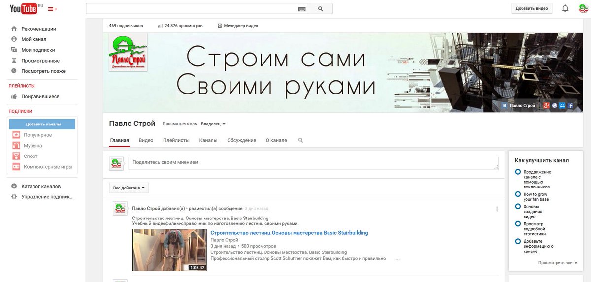Switch to the Обсуждение tab
The height and width of the screenshot is (282, 591).
[x=241, y=140]
